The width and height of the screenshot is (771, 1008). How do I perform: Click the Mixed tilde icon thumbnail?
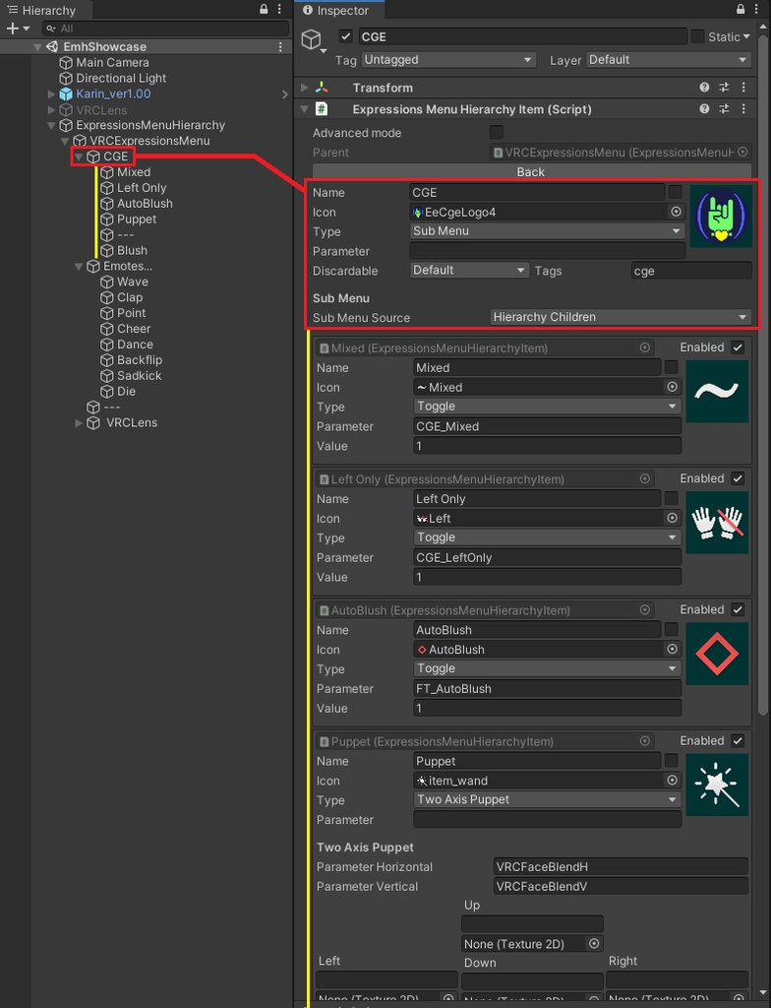717,392
